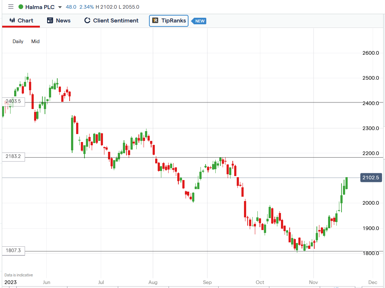Viewport: 385px width, 288px height.
Task: Click the 2500.0 price axis label
Action: 371,78
